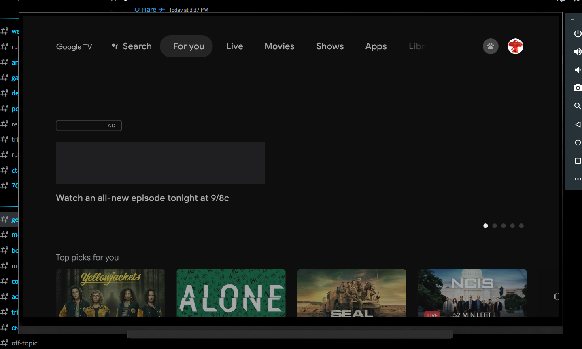Open the overview square button
Screen dimensions: 582x349
click(x=578, y=161)
